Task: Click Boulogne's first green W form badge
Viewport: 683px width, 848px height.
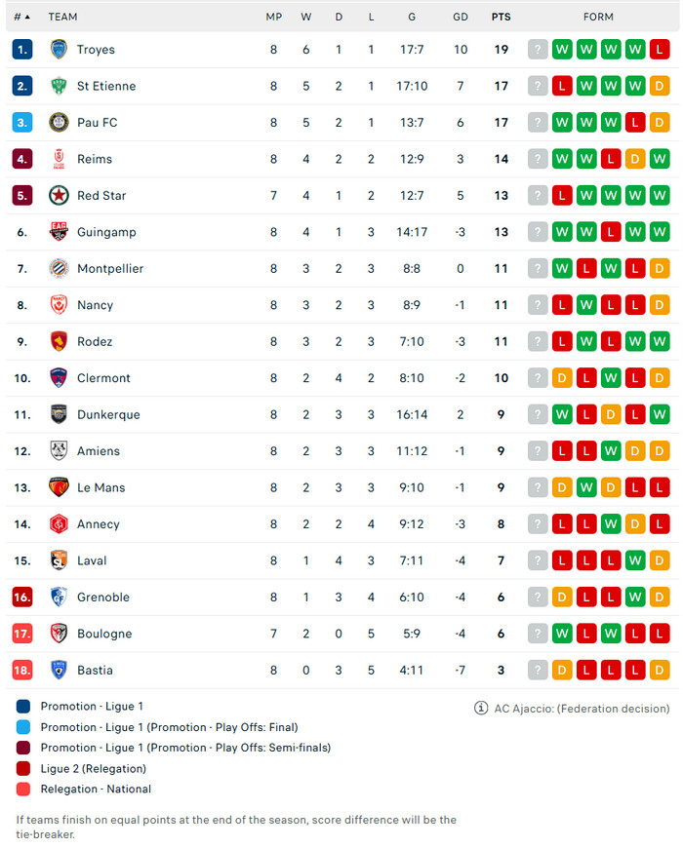Action: [x=562, y=634]
